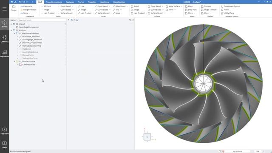
Task: Click the expand-to-fit icon in editor pane
Action: (x=77, y=20)
